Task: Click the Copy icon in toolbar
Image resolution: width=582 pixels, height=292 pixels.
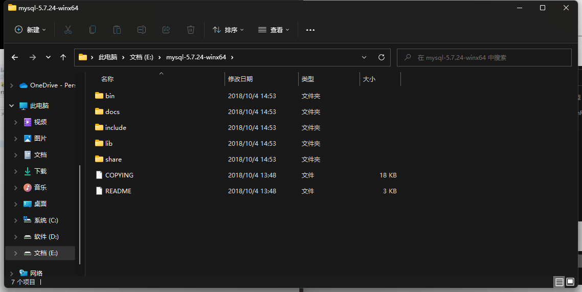Action: [x=93, y=30]
